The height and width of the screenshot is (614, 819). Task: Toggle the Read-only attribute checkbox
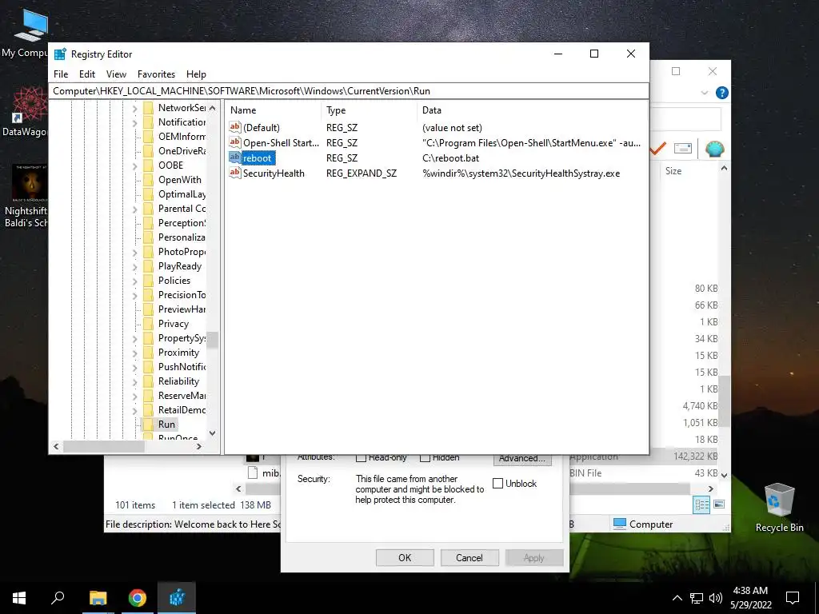click(x=361, y=458)
